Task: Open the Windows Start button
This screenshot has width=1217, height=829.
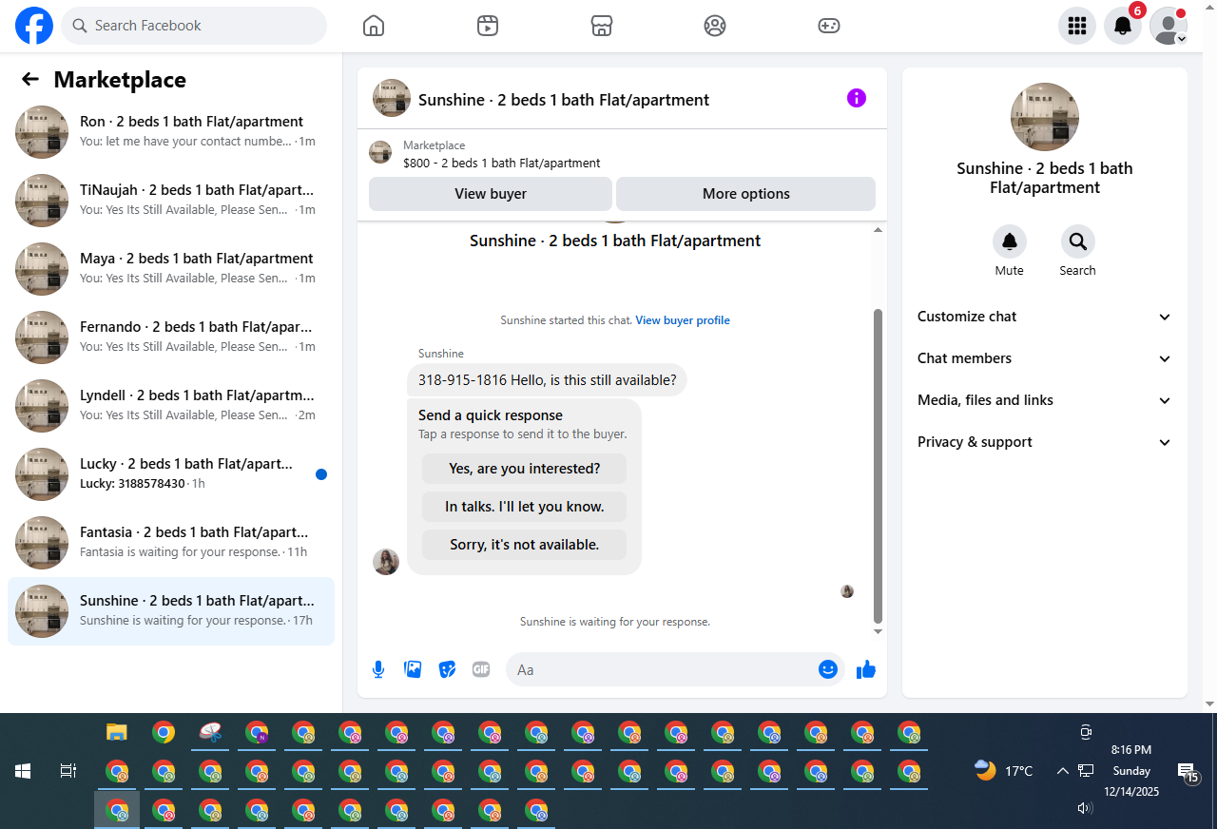Action: pyautogui.click(x=23, y=771)
